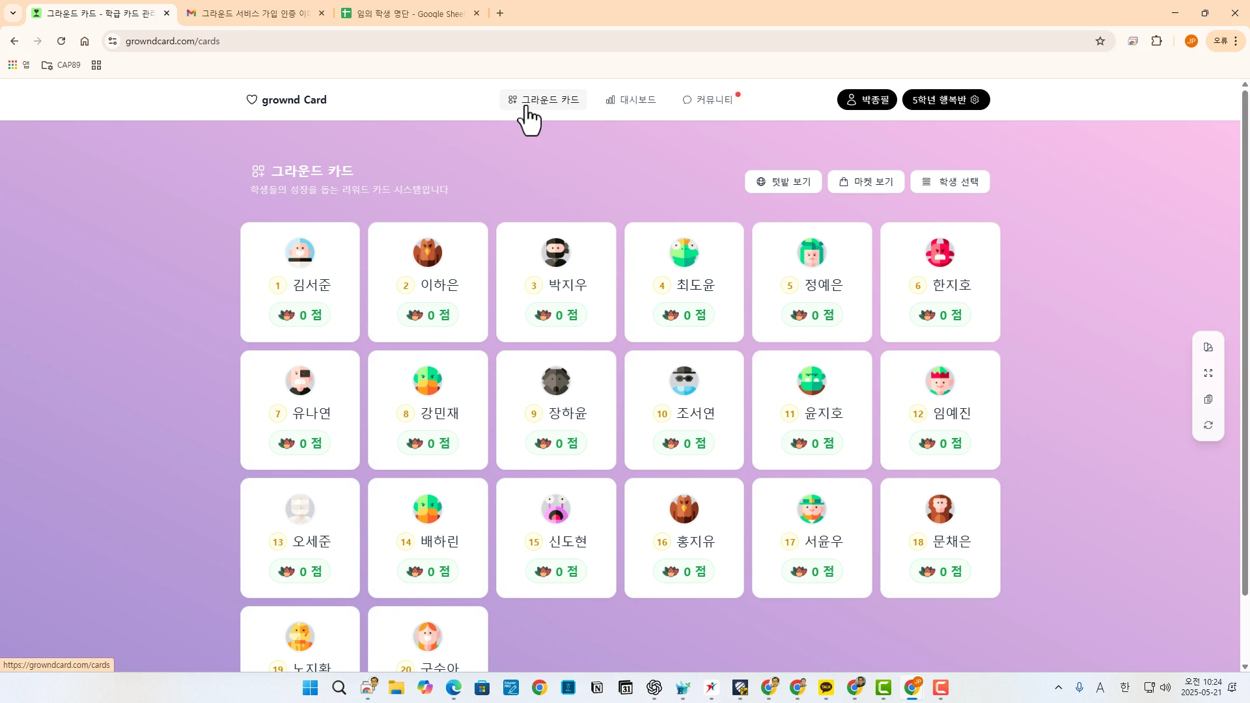1250x703 pixels.
Task: Open the 커뮤니티 menu item
Action: [x=708, y=100]
